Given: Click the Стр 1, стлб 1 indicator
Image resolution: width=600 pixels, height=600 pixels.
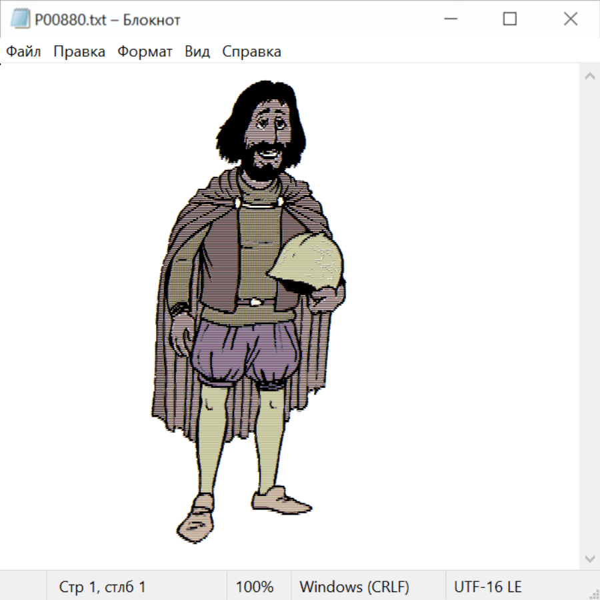Looking at the screenshot, I should coord(102,587).
